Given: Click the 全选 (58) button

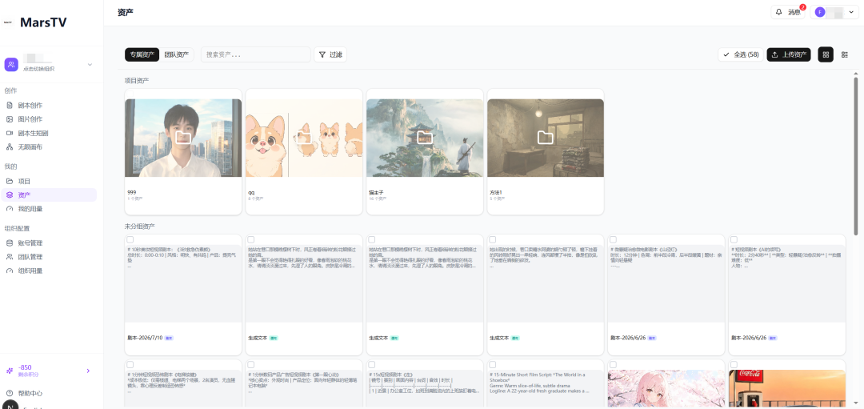Looking at the screenshot, I should tap(741, 54).
